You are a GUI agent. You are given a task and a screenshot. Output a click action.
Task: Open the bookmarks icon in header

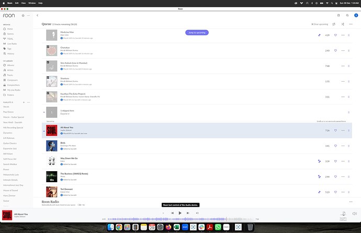click(x=339, y=16)
